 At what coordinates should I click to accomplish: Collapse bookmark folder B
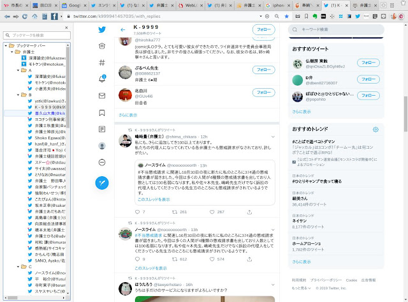point(18,95)
